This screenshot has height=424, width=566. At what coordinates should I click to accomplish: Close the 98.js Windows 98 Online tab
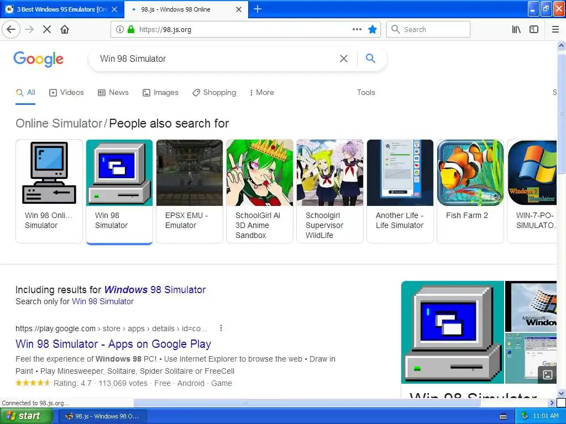click(239, 9)
